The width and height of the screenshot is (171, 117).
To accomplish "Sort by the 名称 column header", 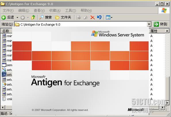I will tap(6, 31).
